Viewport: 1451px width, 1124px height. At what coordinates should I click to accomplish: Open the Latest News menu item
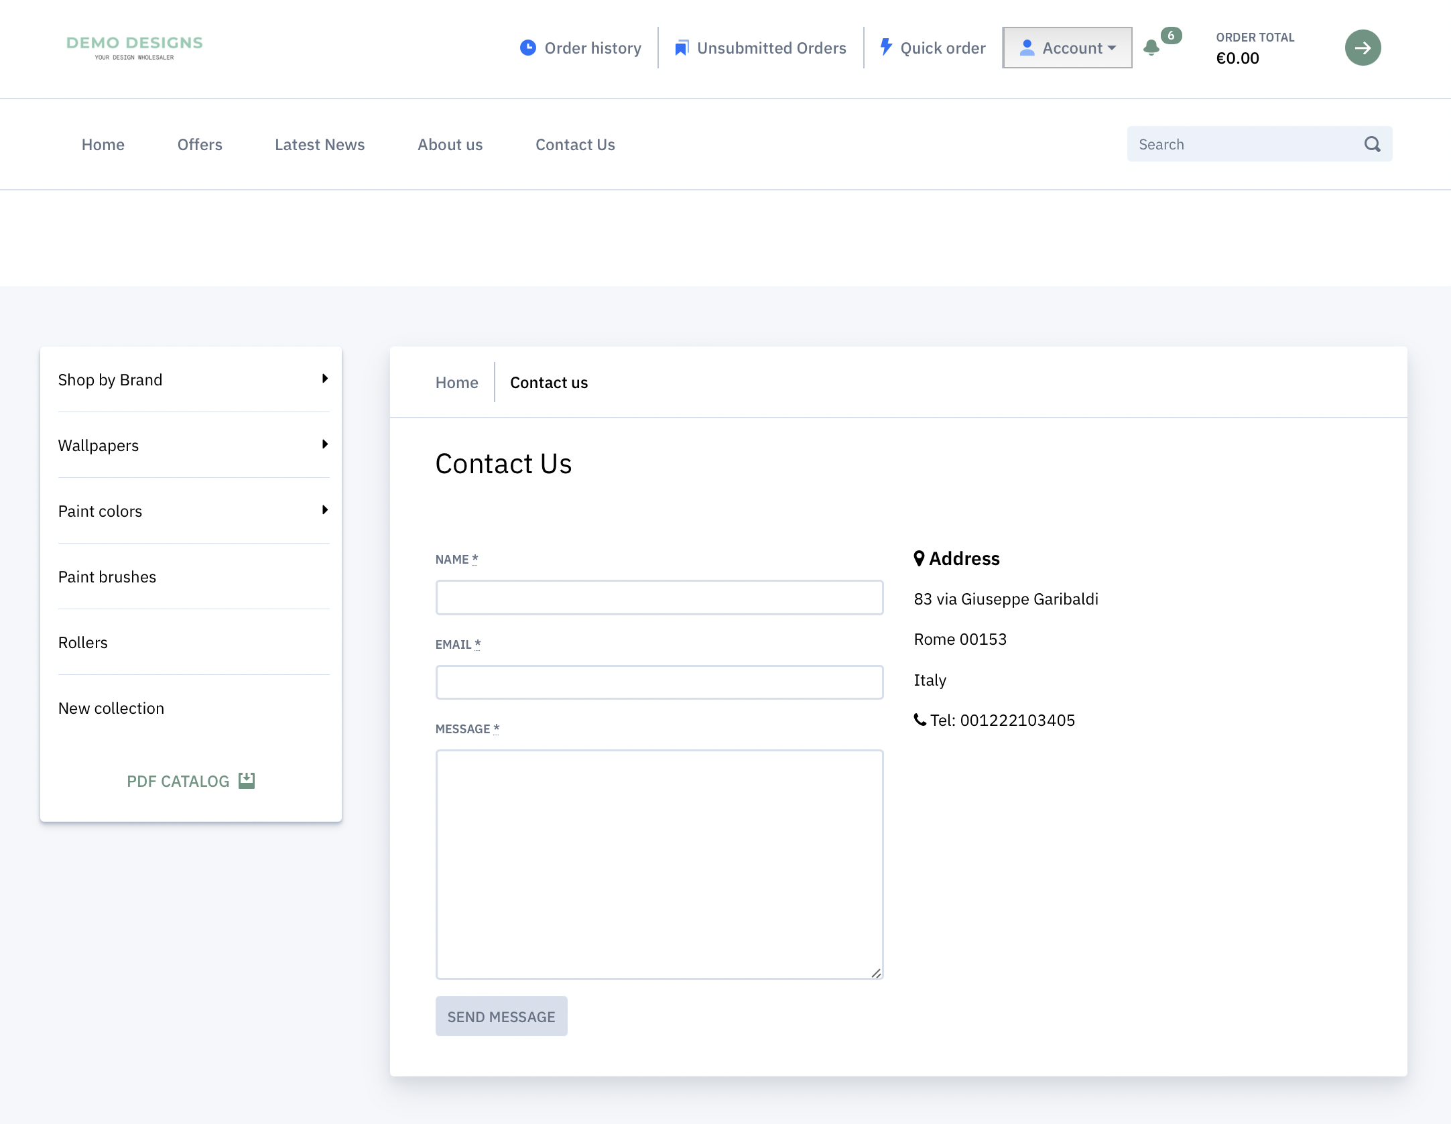click(x=320, y=145)
